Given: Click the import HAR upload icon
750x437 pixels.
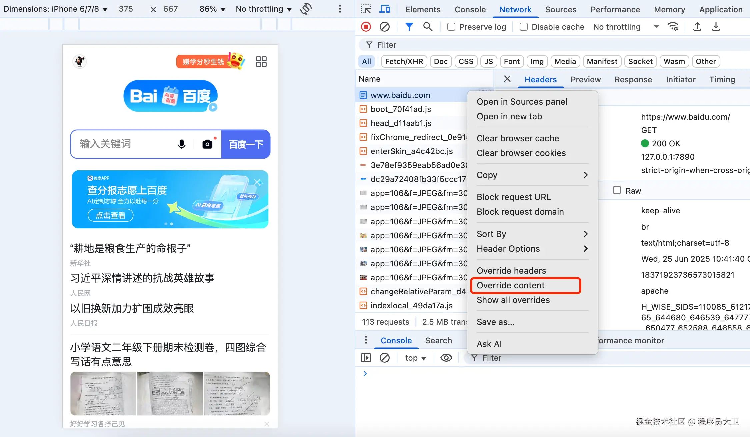Looking at the screenshot, I should click(x=697, y=27).
